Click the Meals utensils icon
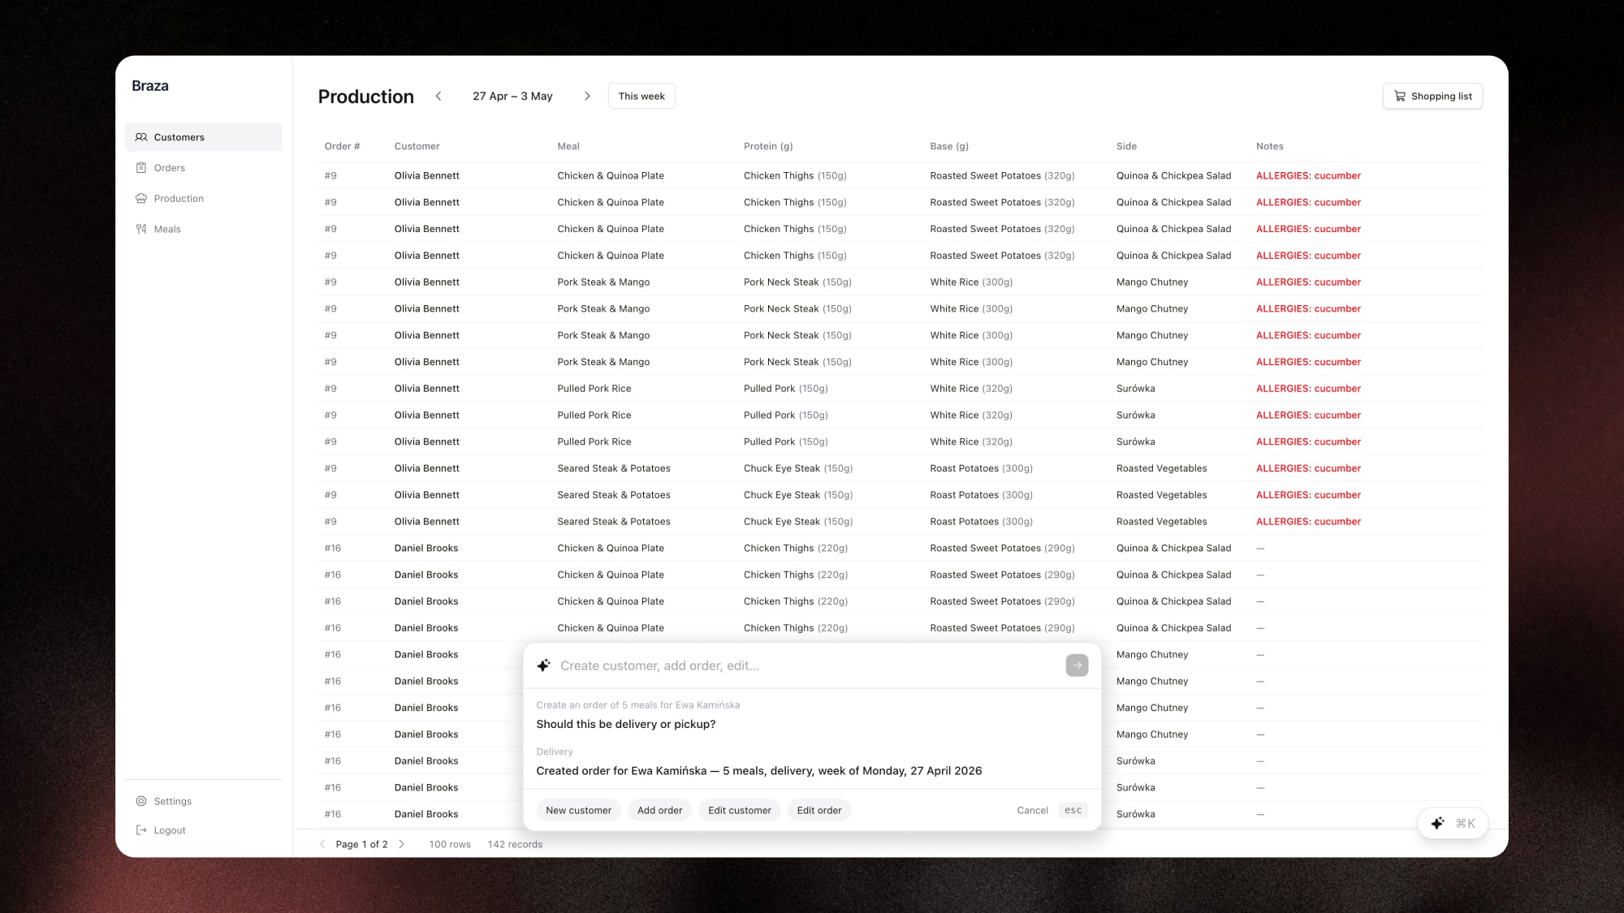This screenshot has height=913, width=1624. pos(141,230)
